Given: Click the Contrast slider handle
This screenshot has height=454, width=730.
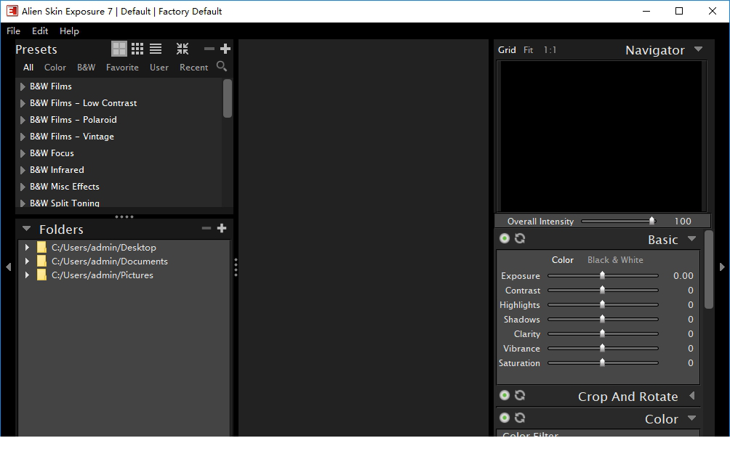Looking at the screenshot, I should click(602, 290).
